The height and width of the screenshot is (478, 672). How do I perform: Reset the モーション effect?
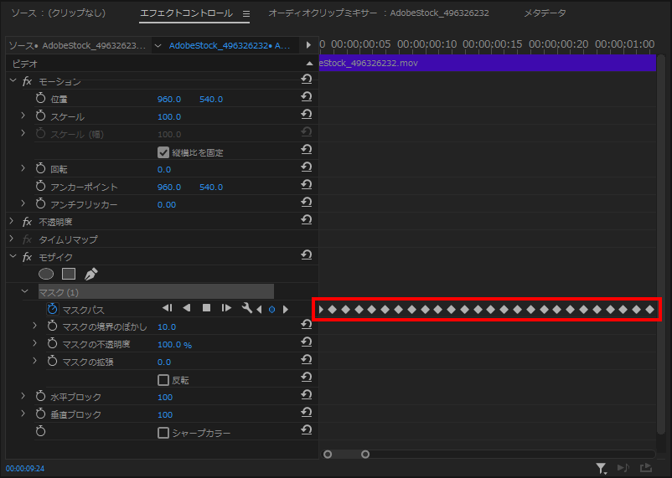pyautogui.click(x=306, y=80)
